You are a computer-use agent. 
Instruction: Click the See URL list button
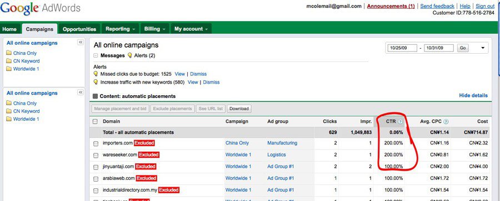point(211,109)
